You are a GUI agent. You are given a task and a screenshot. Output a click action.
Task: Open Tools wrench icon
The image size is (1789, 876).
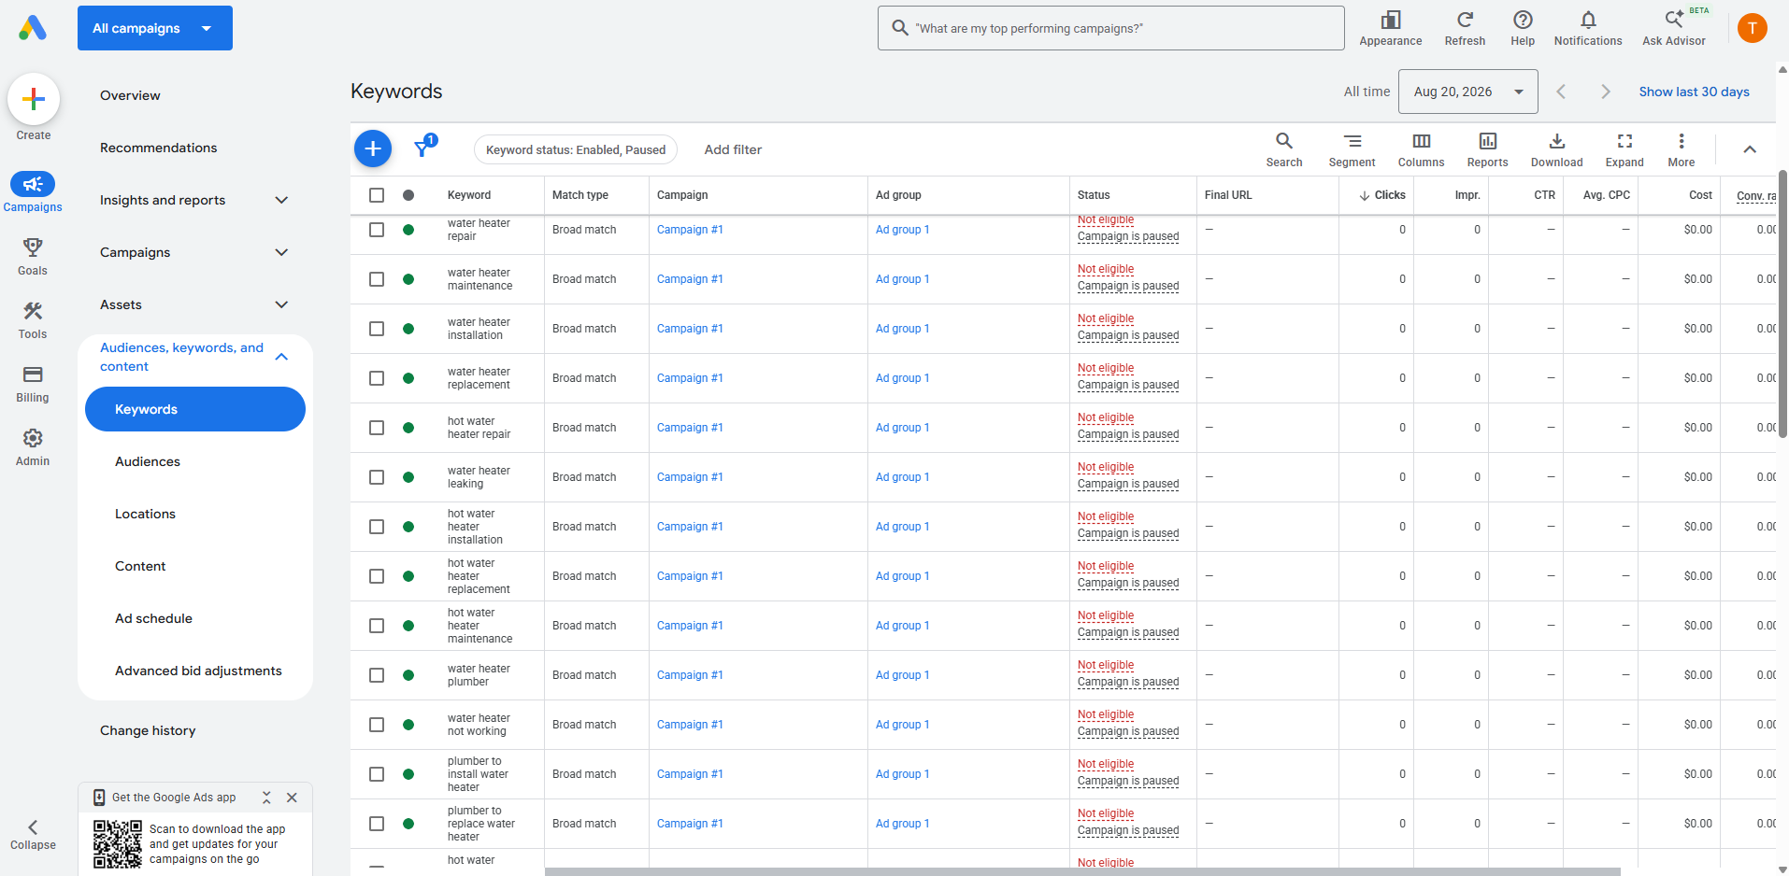click(x=33, y=311)
